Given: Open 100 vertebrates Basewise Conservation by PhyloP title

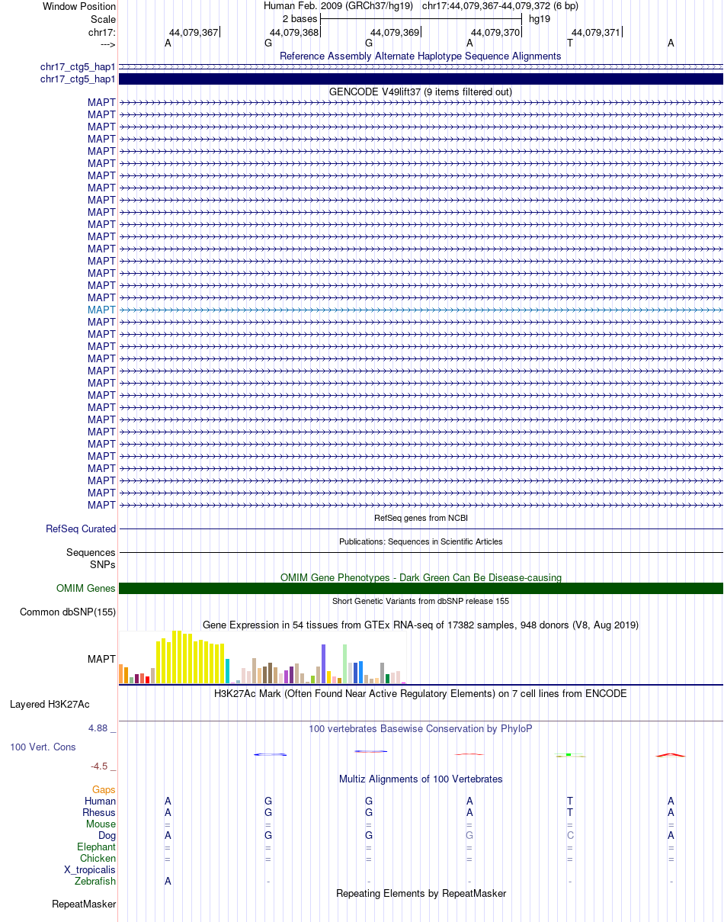Looking at the screenshot, I should pos(421,728).
